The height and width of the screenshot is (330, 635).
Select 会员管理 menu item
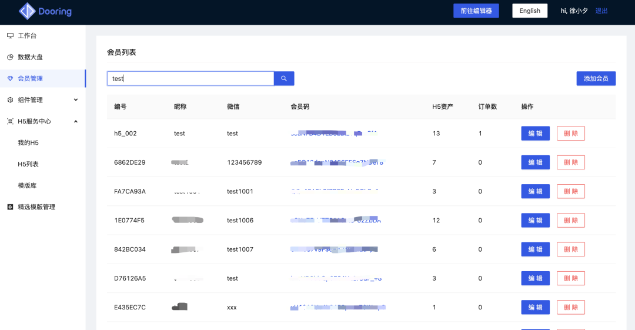point(42,78)
